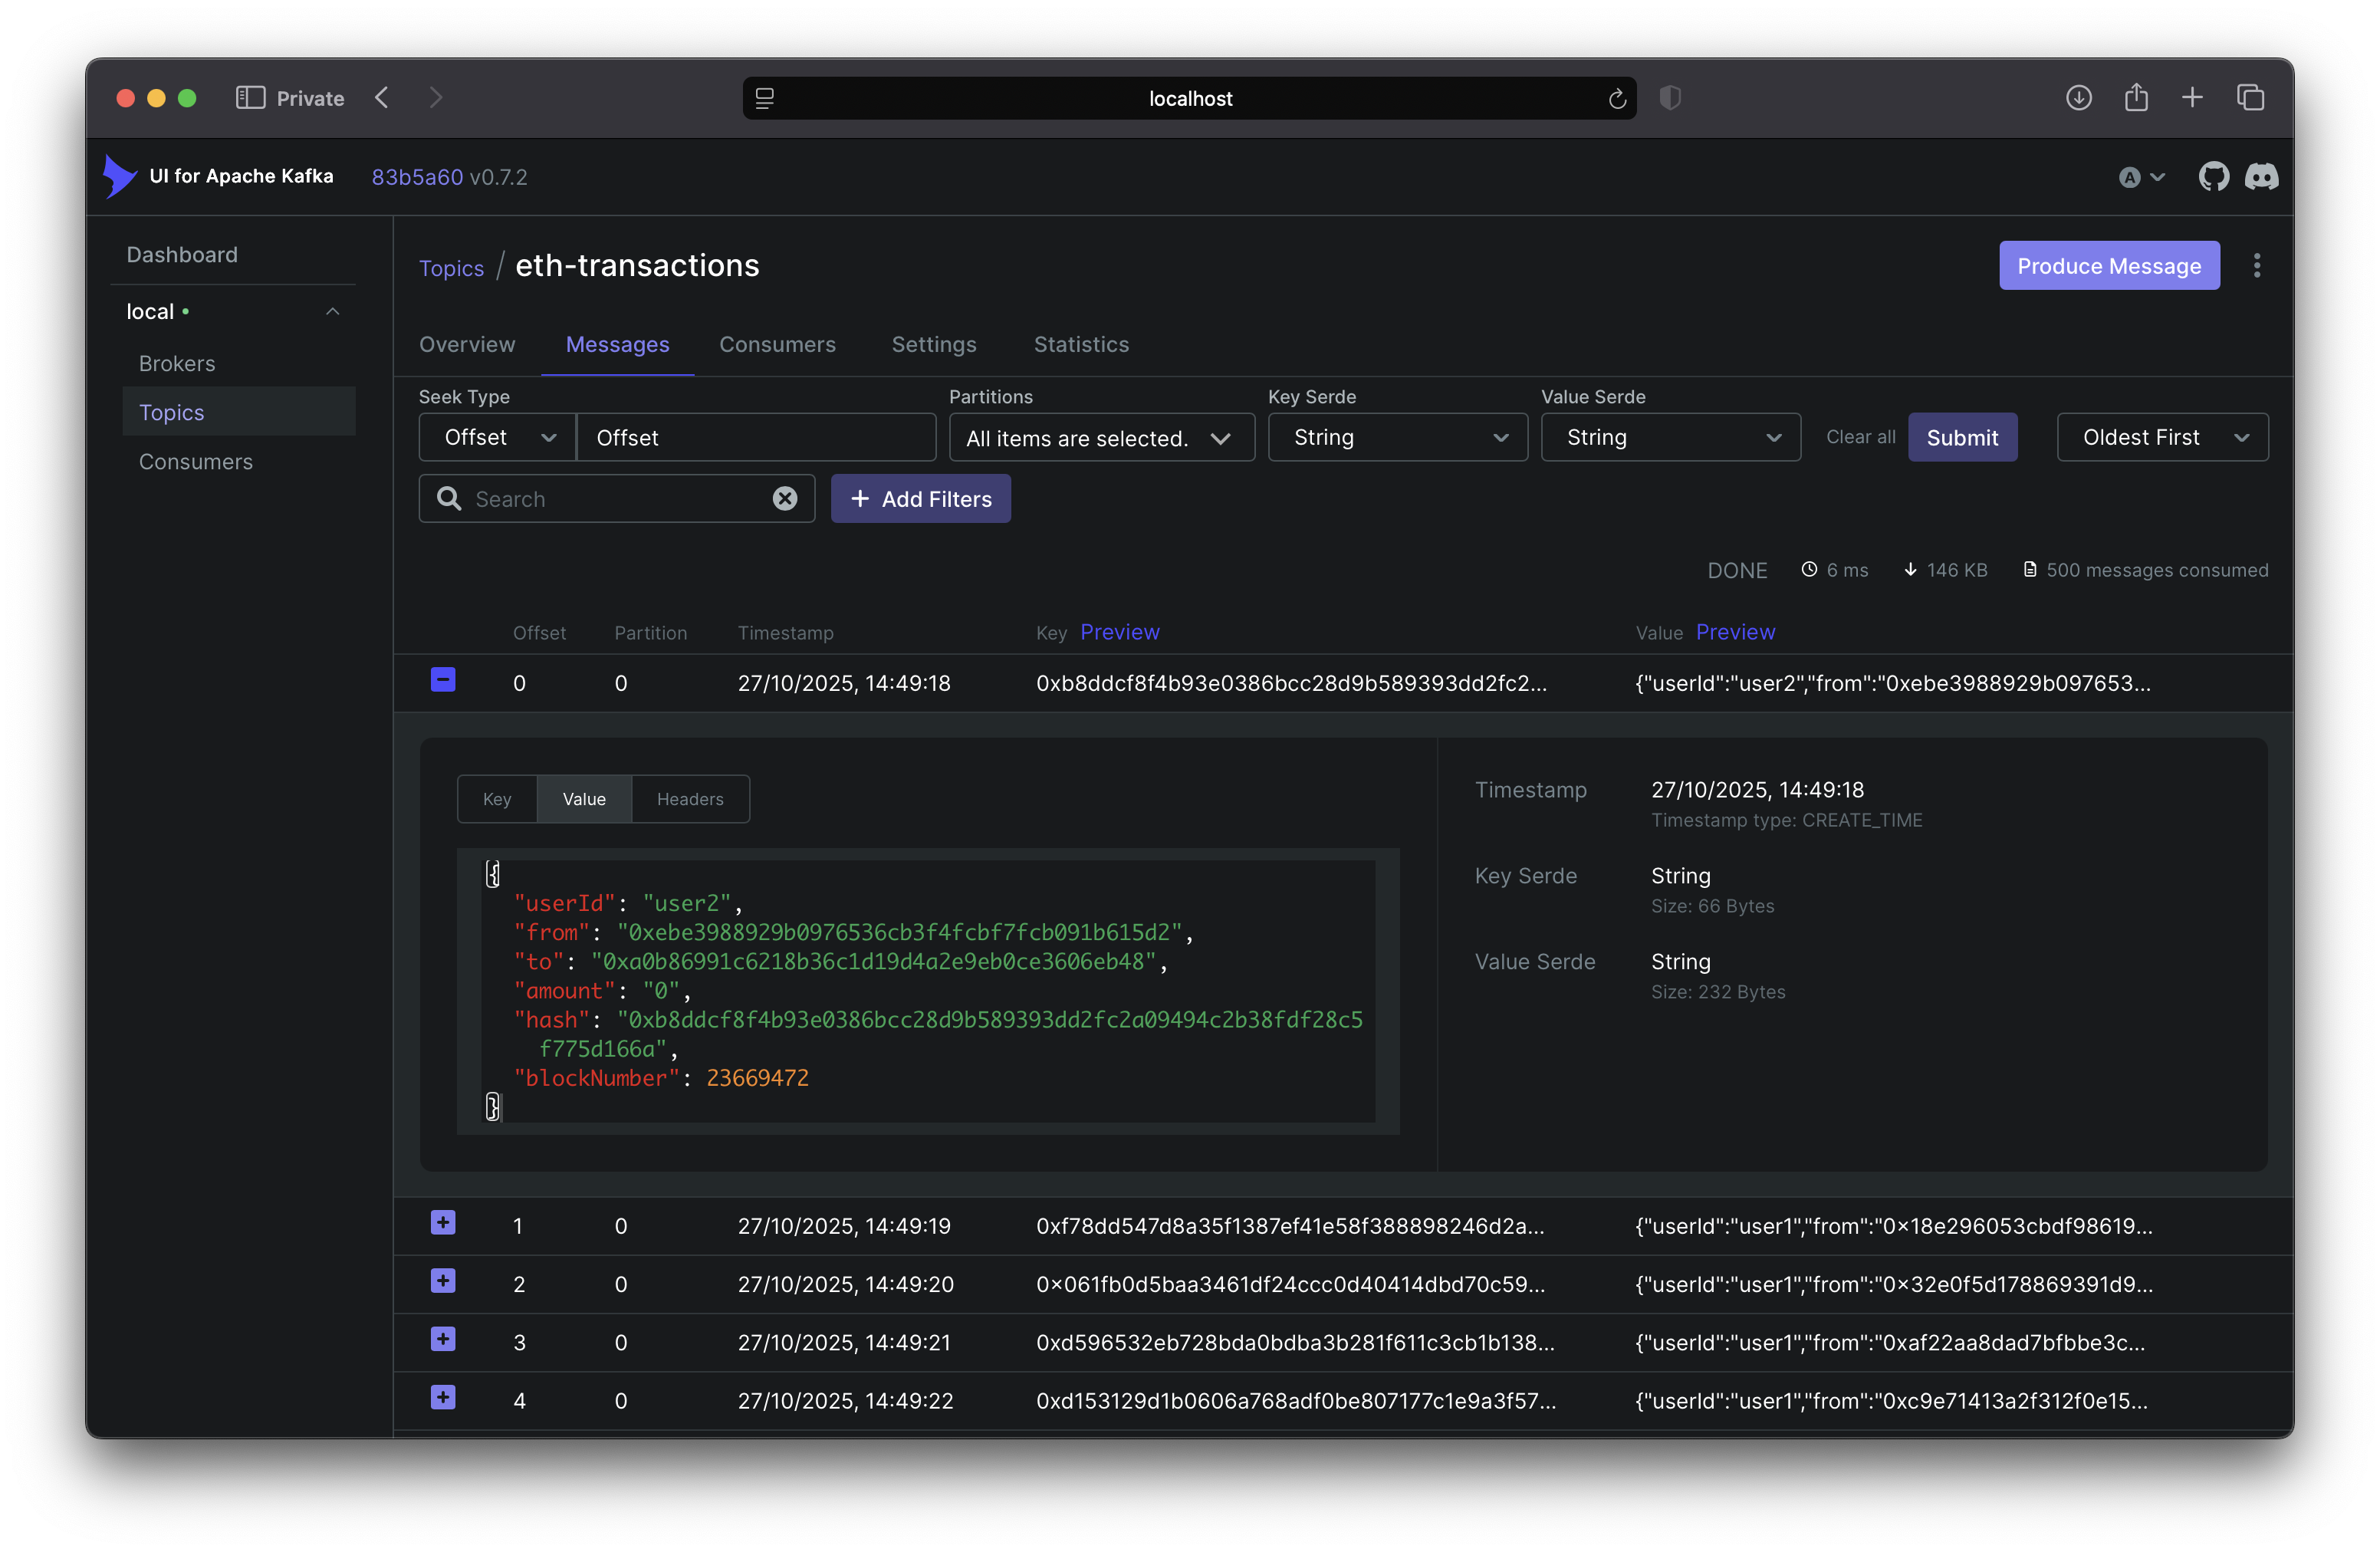Open the Seek Type Offset dropdown

coord(497,437)
